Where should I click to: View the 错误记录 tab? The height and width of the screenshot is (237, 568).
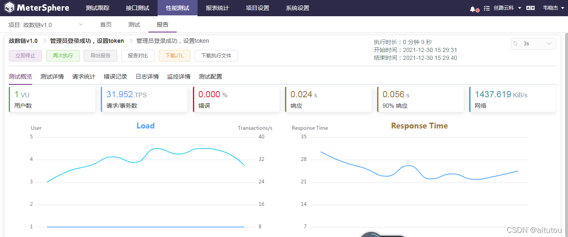(x=115, y=77)
